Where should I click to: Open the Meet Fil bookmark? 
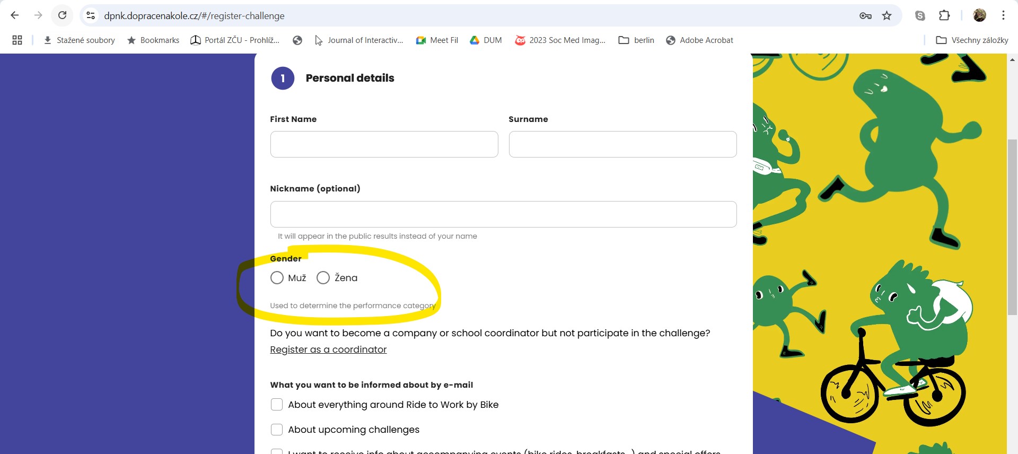pos(437,40)
